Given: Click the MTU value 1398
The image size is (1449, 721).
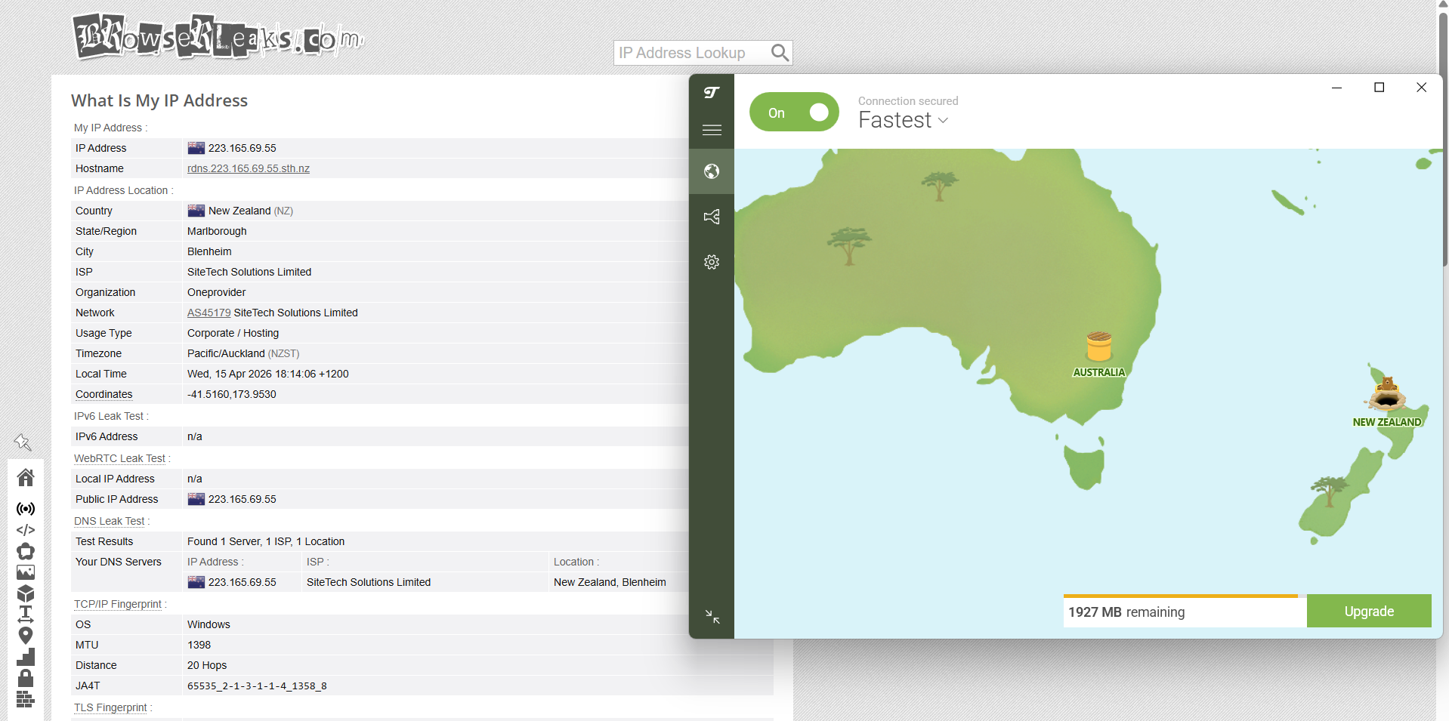Looking at the screenshot, I should tap(199, 645).
